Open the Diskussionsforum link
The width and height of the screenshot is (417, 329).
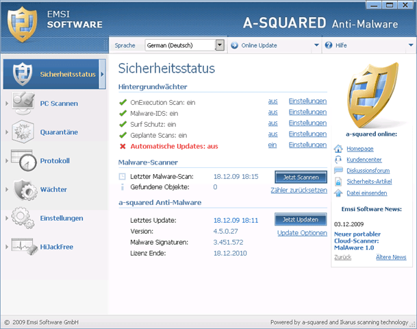pyautogui.click(x=368, y=171)
